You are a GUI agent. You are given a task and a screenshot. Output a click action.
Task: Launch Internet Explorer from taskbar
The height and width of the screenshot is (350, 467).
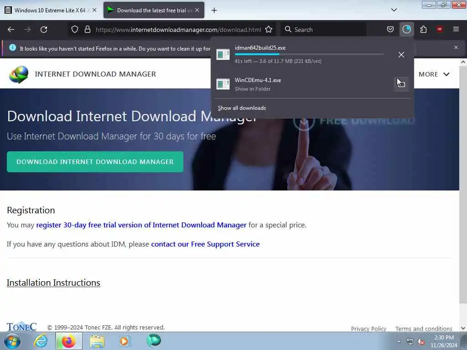pyautogui.click(x=41, y=341)
